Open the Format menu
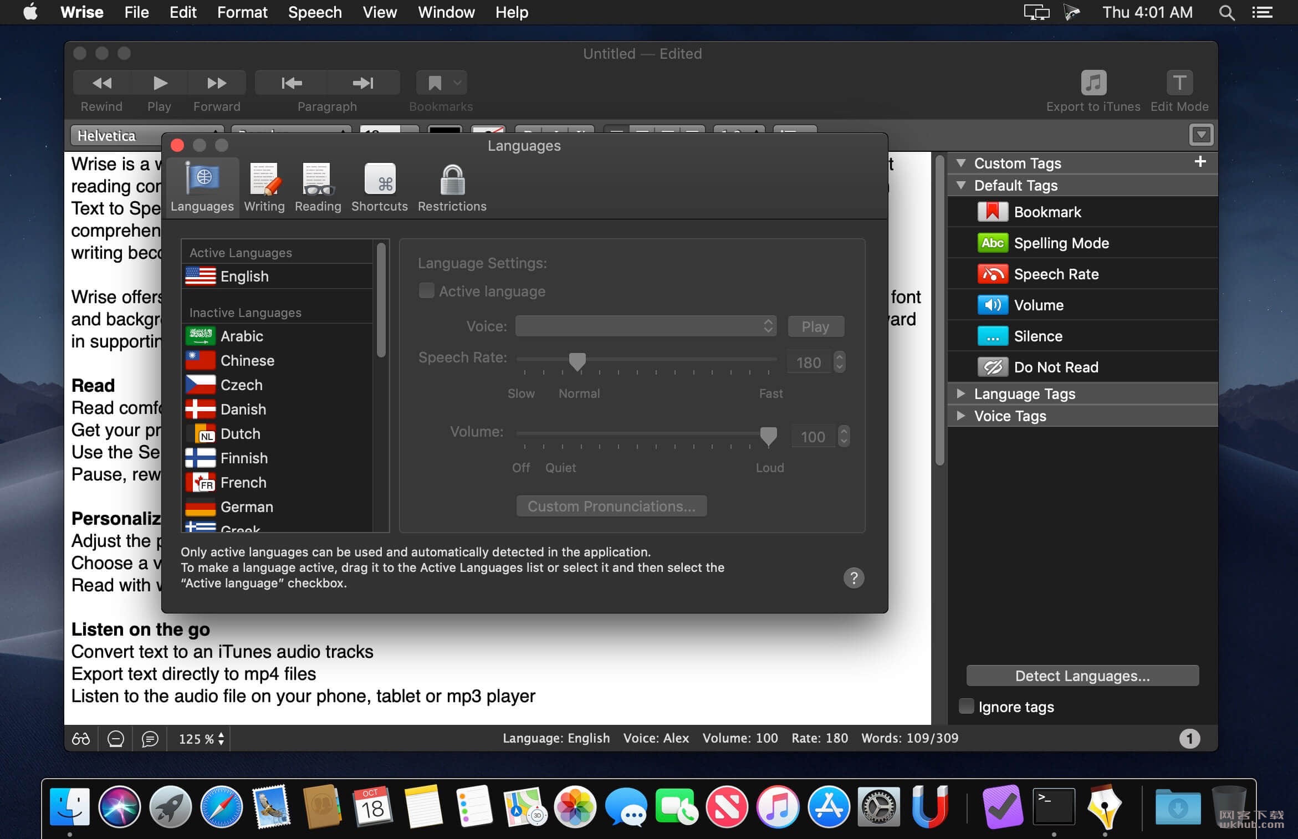The height and width of the screenshot is (839, 1298). pyautogui.click(x=242, y=12)
